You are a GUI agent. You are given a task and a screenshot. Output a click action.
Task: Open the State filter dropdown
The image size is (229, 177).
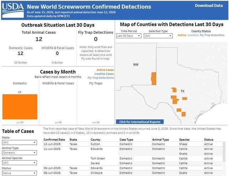tap(20, 142)
